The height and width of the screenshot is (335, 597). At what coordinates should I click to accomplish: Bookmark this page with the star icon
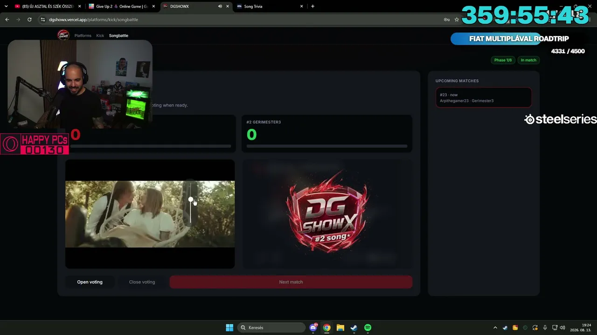[457, 20]
